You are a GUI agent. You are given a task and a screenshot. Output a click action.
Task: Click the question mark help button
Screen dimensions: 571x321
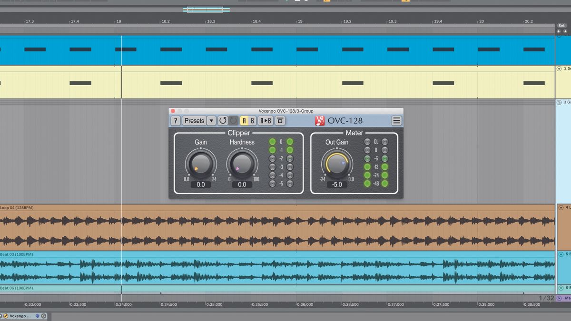tap(175, 121)
